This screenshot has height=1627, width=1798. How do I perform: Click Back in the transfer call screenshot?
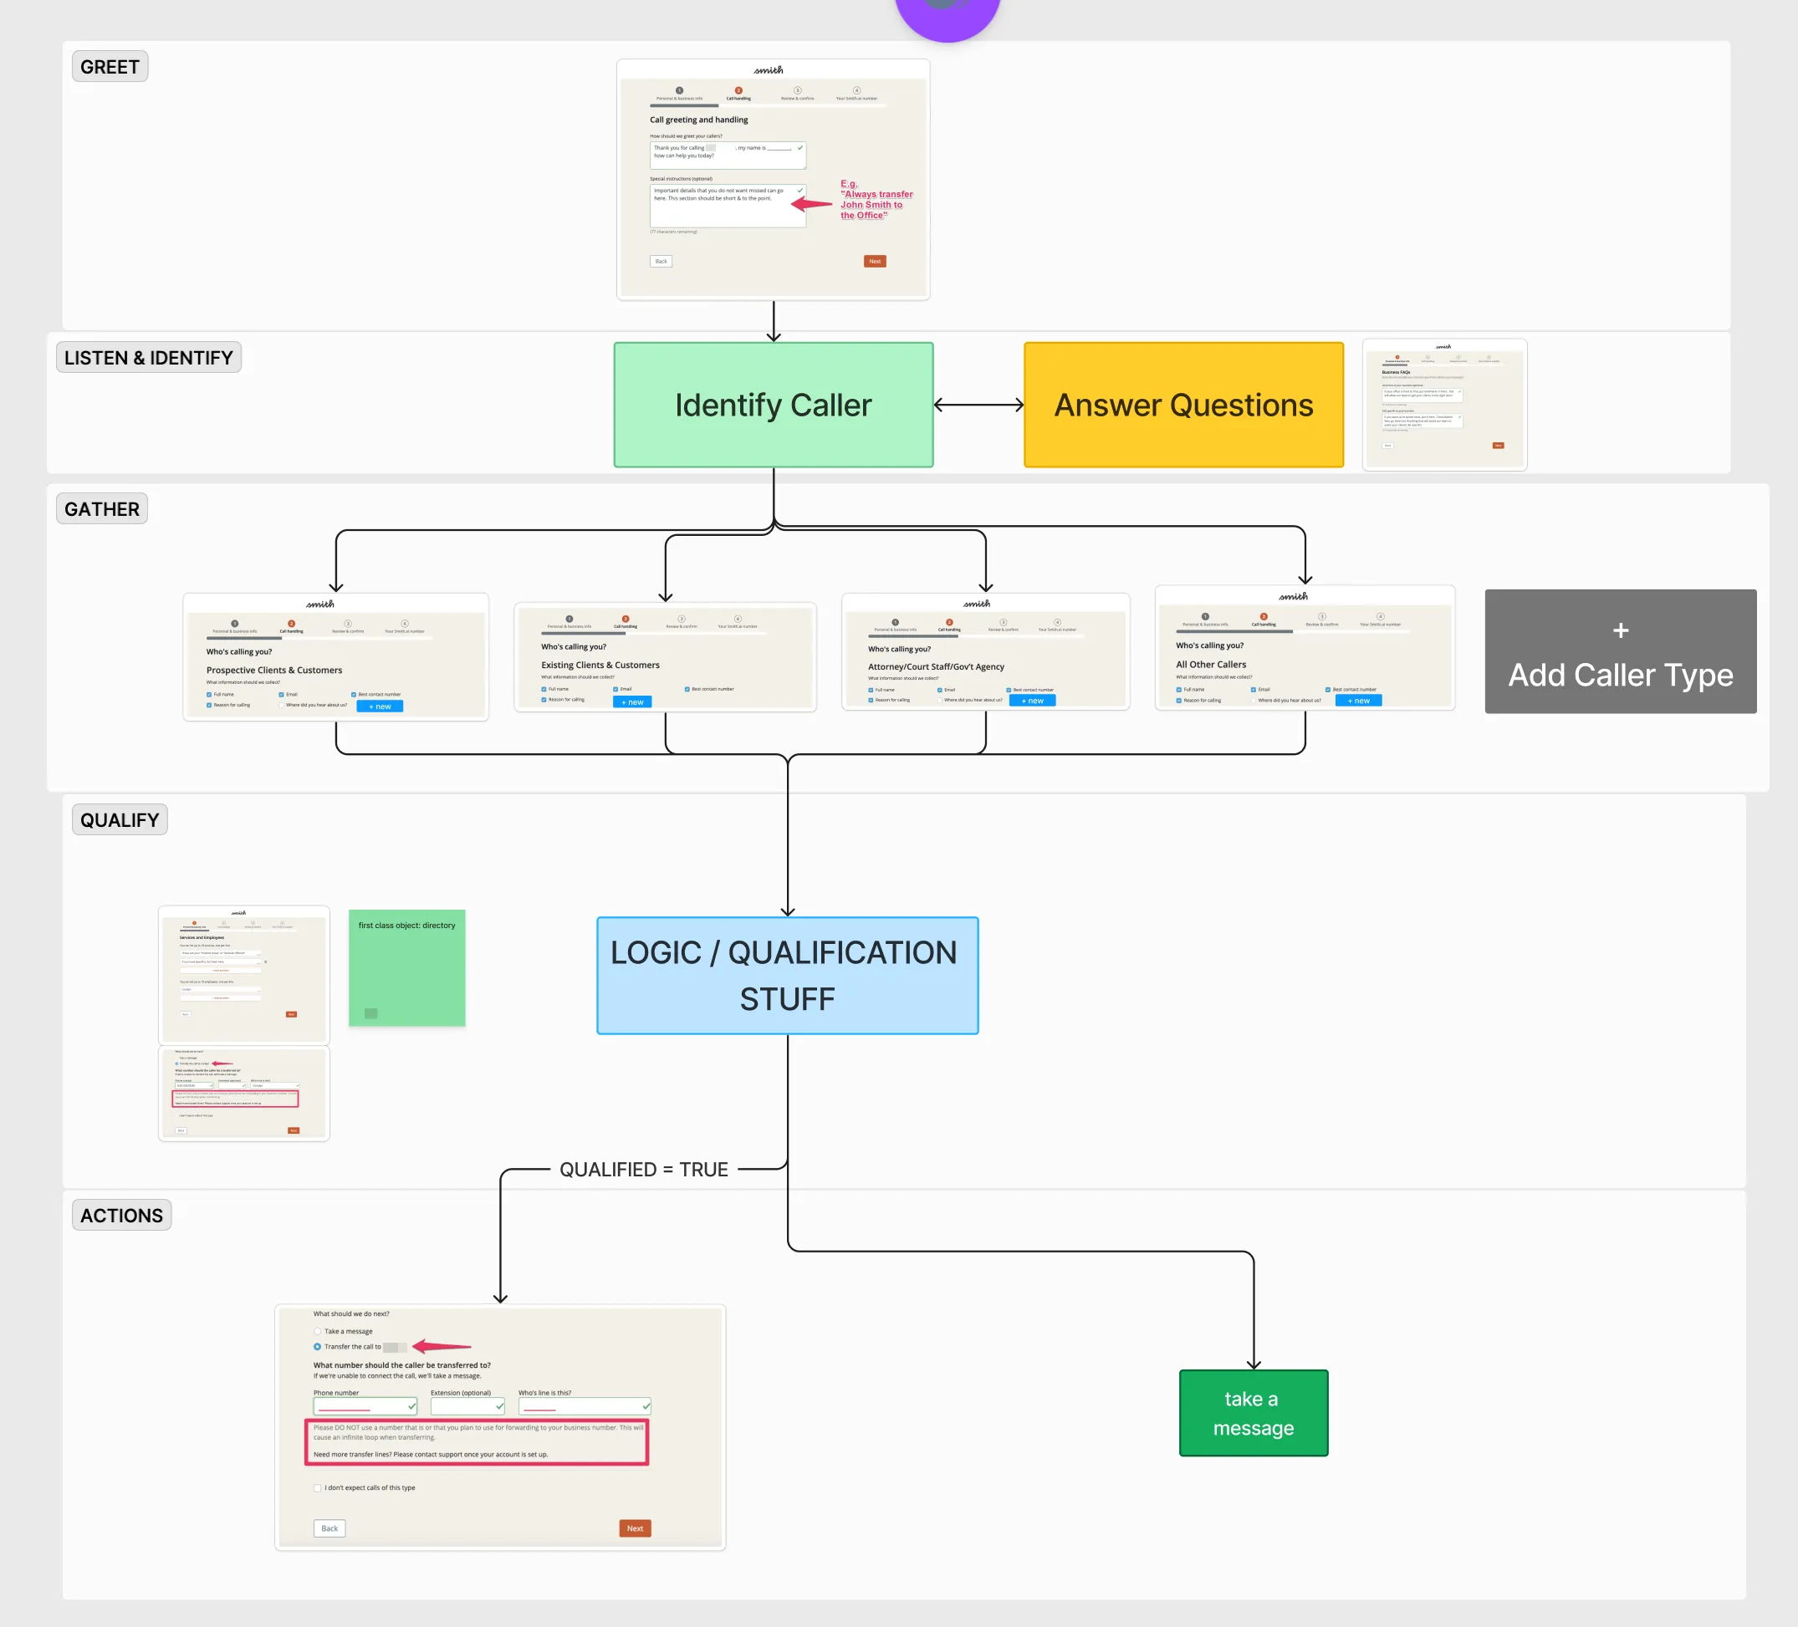click(330, 1528)
